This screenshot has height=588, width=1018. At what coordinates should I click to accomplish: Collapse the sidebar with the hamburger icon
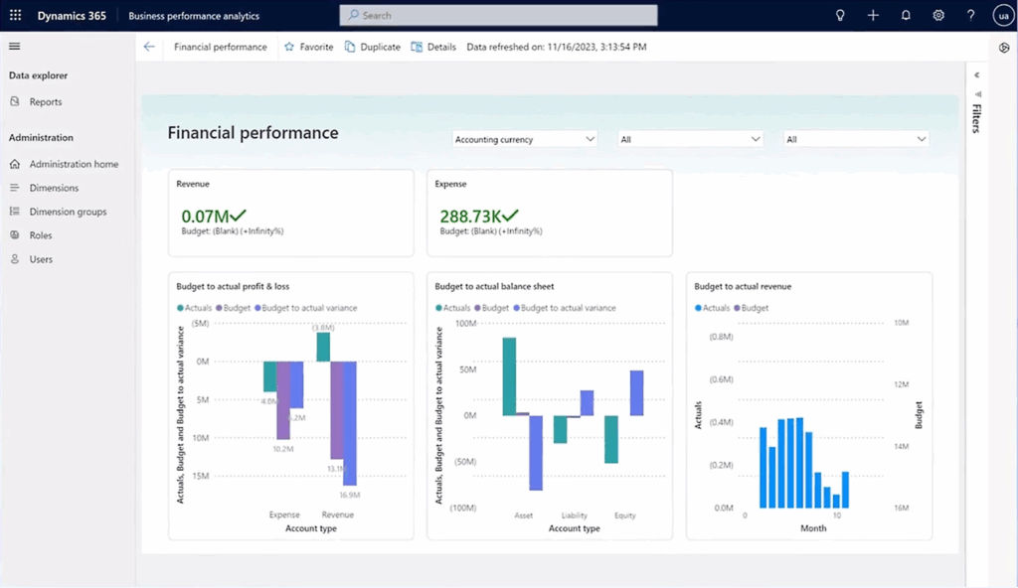pos(14,46)
